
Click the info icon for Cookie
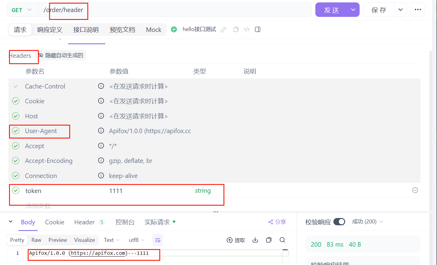coord(101,101)
